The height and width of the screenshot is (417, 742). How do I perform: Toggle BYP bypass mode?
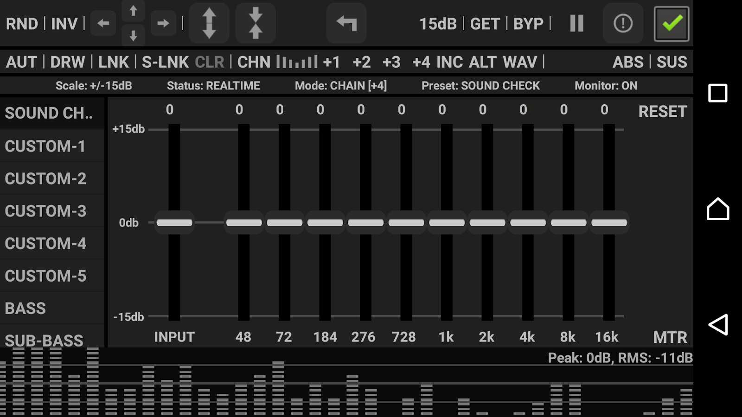(528, 24)
